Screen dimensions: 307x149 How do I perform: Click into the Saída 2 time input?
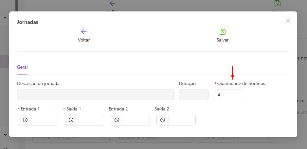pyautogui.click(x=182, y=120)
